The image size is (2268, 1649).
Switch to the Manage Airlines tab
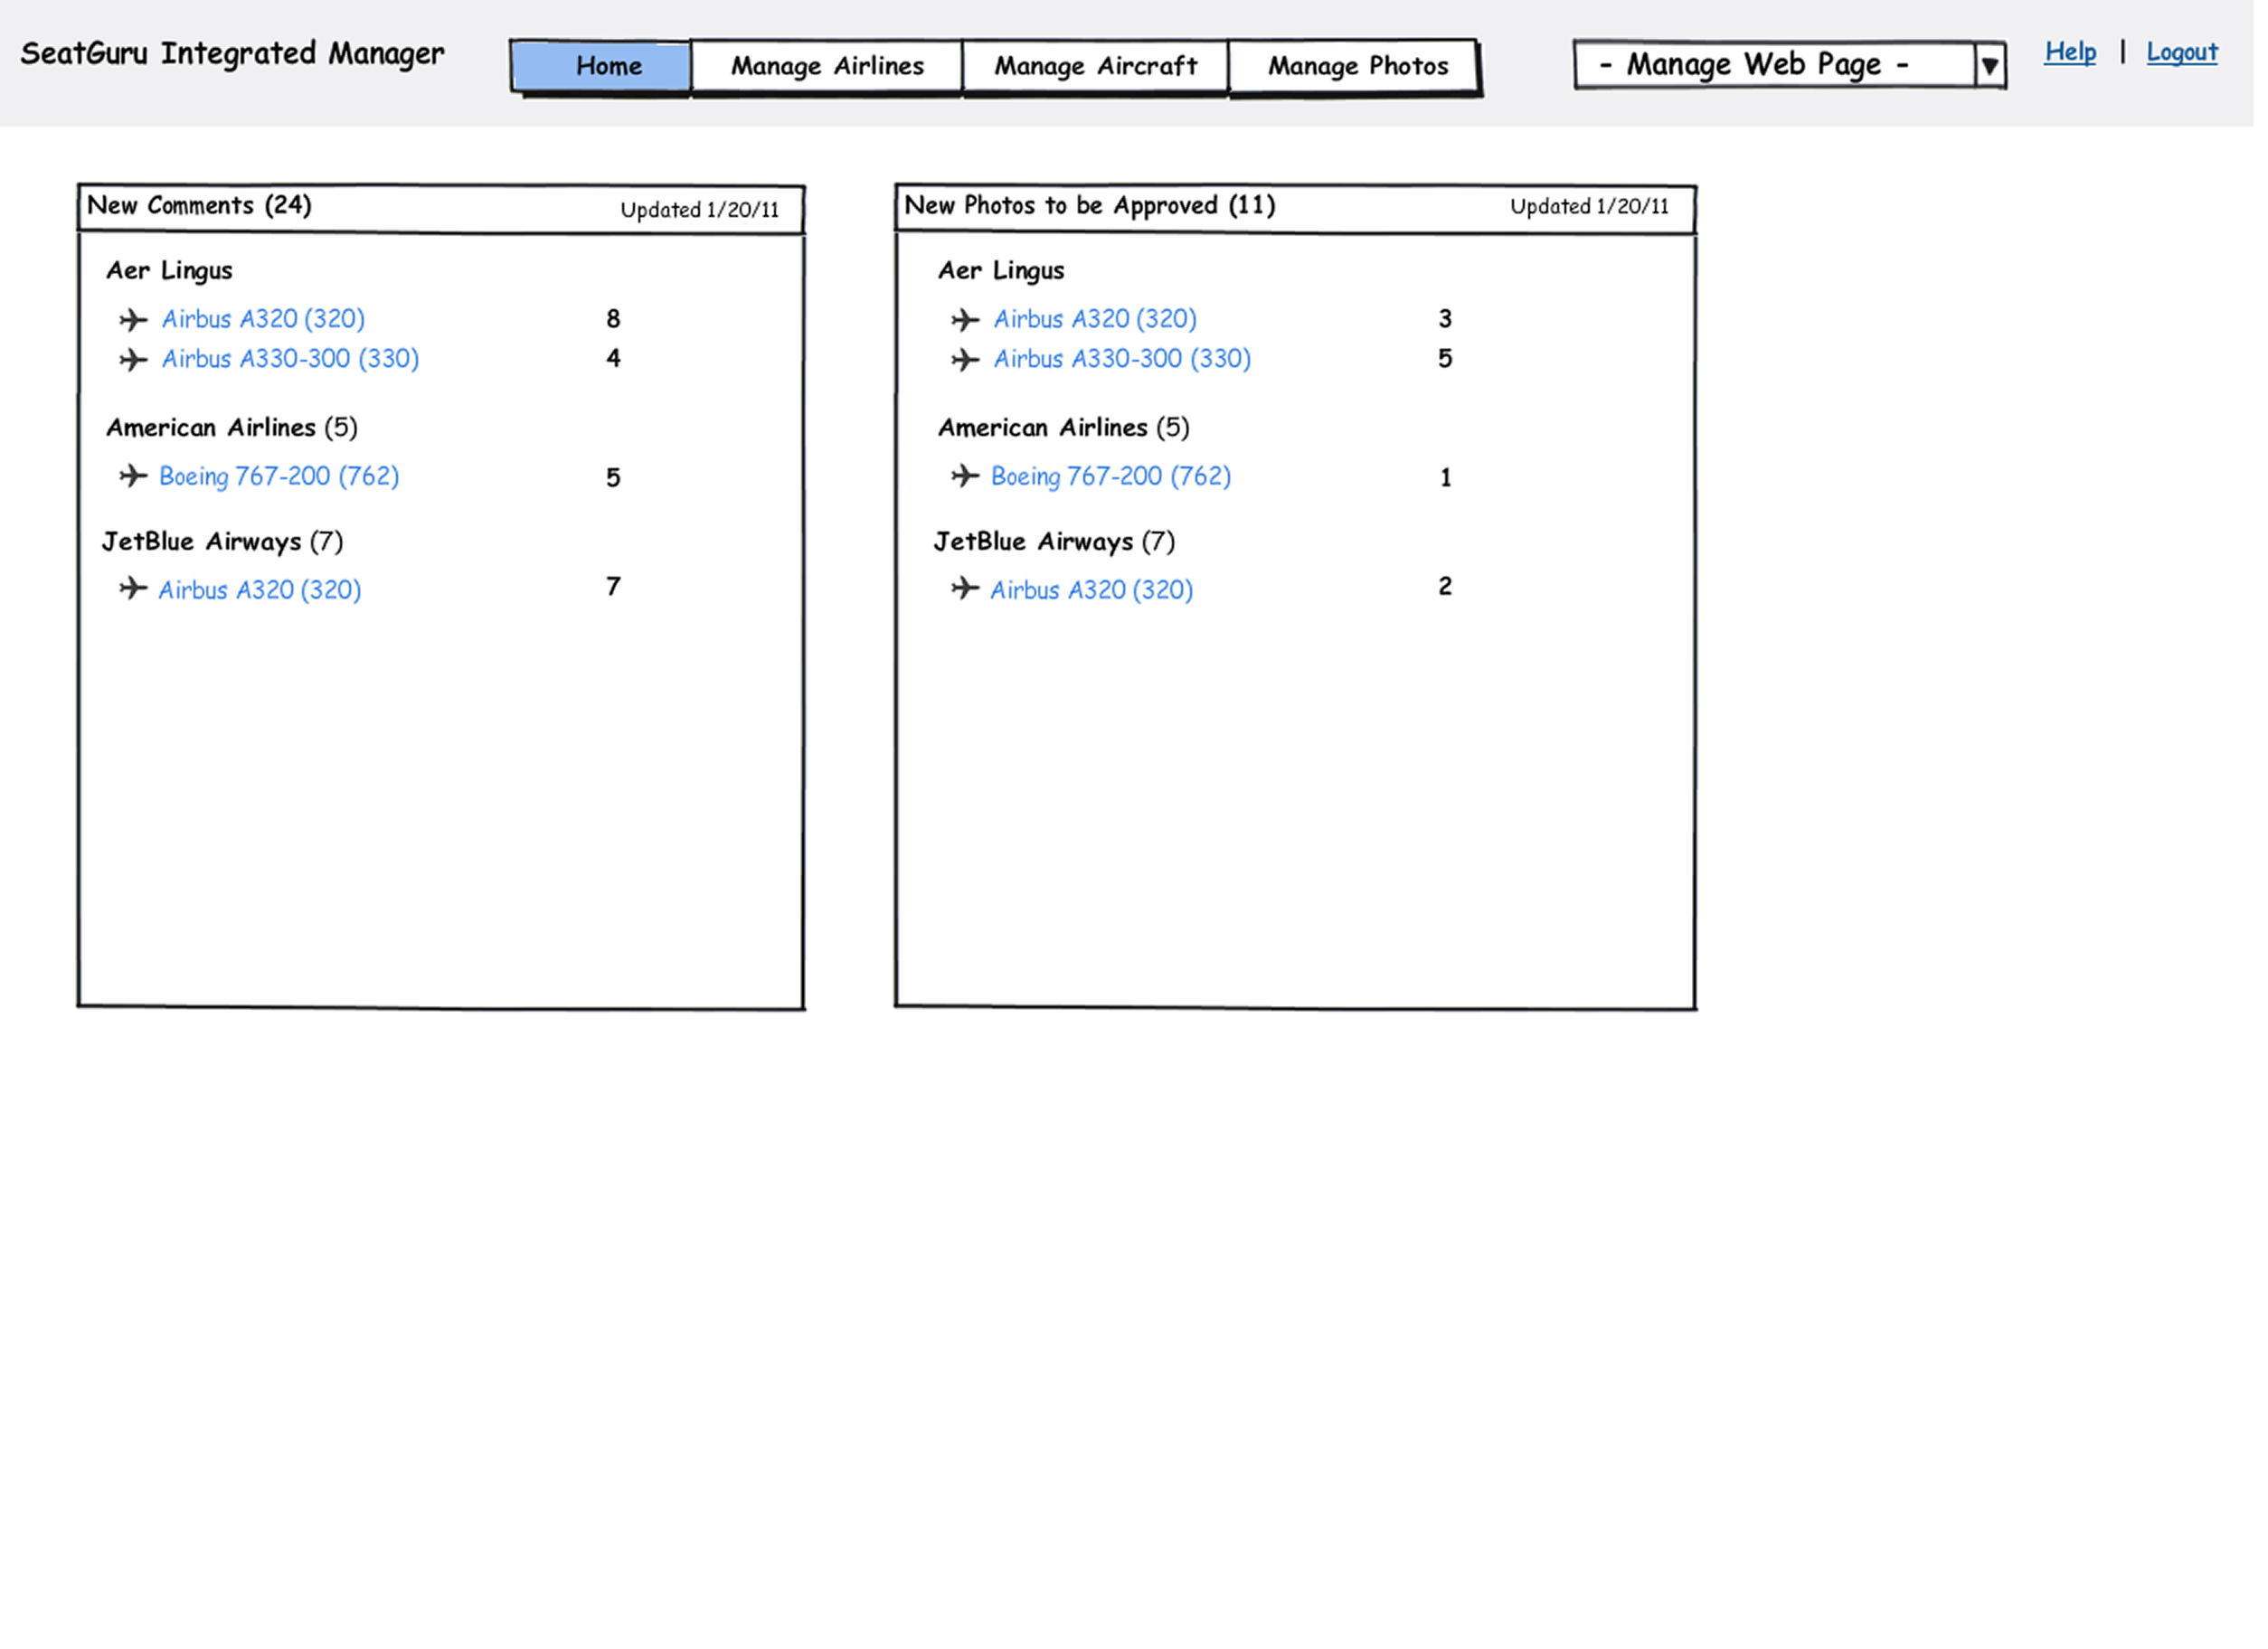click(x=830, y=67)
